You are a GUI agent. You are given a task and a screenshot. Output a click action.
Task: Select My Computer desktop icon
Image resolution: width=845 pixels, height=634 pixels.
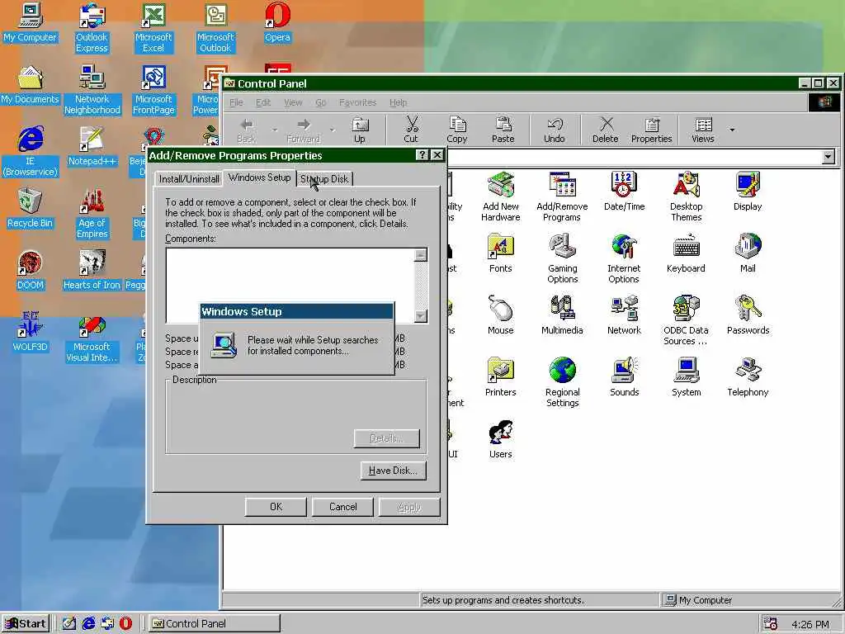31,22
